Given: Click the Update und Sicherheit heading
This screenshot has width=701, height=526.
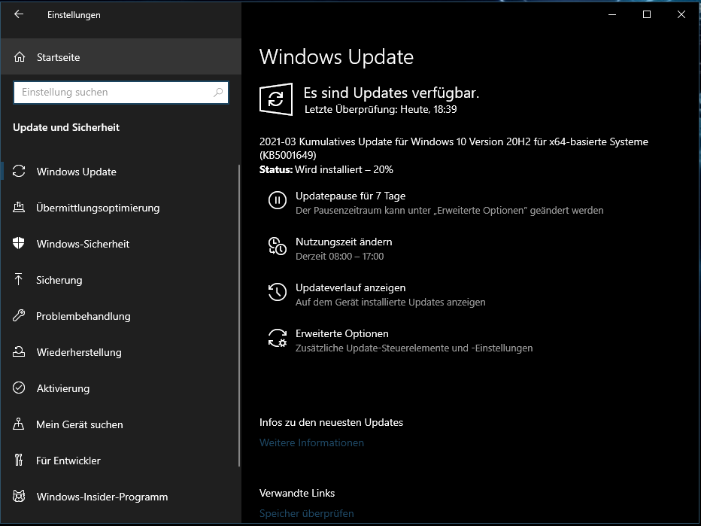Looking at the screenshot, I should click(66, 127).
